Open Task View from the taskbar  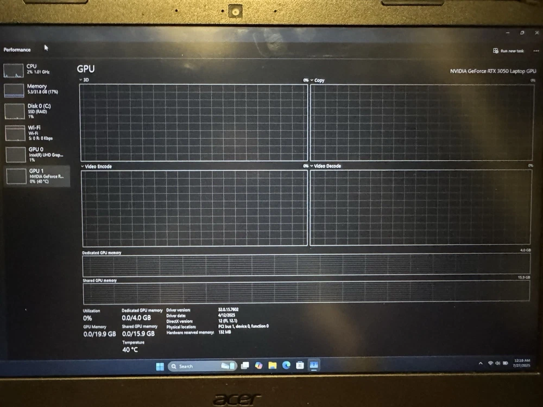pyautogui.click(x=245, y=366)
